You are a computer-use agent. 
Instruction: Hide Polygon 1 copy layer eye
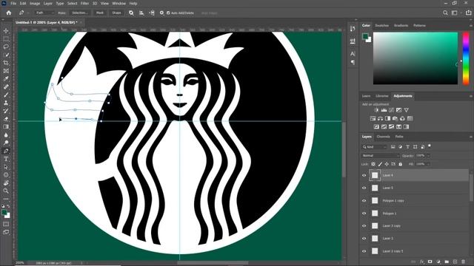tap(364, 200)
